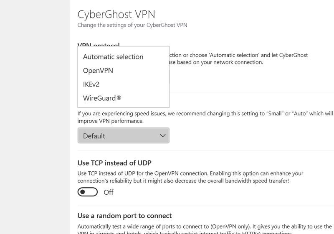Click the partially hidden VPN protocol heading
334x234 pixels.
(99, 45)
